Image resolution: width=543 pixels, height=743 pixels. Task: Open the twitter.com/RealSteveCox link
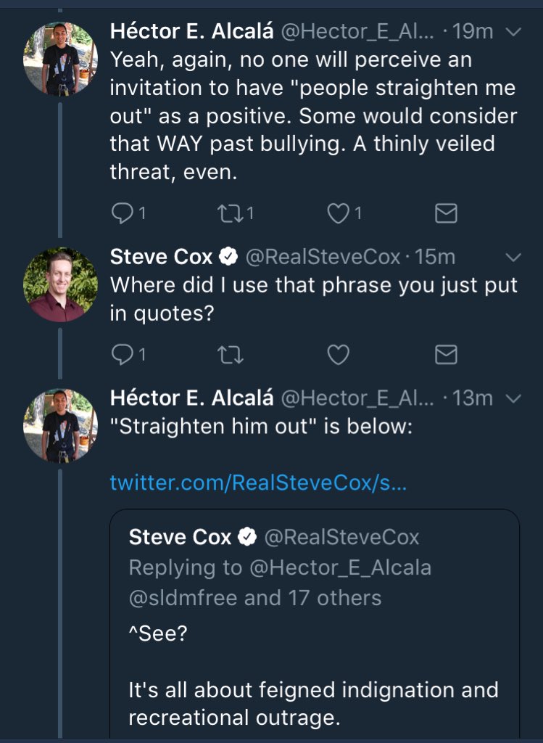[258, 483]
